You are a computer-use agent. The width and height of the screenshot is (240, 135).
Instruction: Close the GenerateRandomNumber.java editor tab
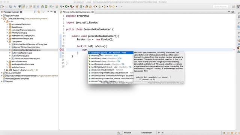point(93,12)
